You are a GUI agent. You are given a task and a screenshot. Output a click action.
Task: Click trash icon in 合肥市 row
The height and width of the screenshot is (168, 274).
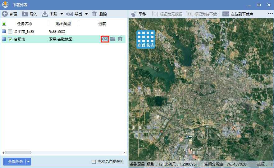coord(120,39)
